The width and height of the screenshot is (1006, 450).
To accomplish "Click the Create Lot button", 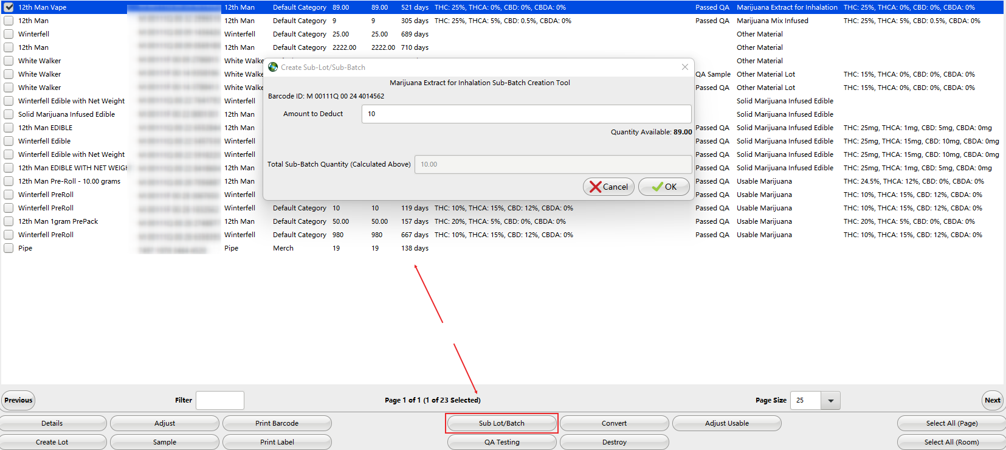I will point(52,442).
